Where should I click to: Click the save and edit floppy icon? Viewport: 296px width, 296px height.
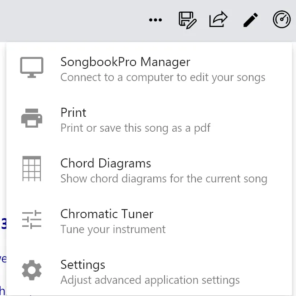188,20
